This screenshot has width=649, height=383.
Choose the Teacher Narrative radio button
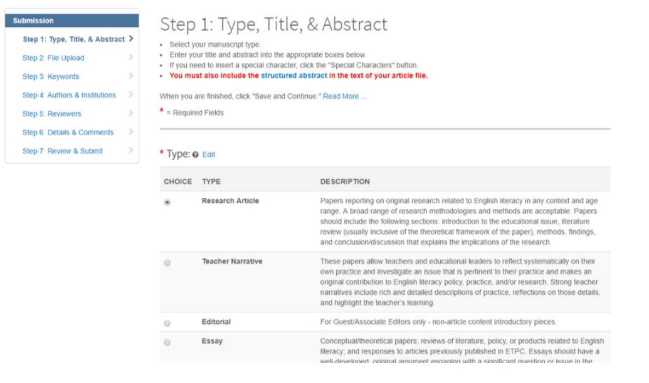[x=167, y=263]
